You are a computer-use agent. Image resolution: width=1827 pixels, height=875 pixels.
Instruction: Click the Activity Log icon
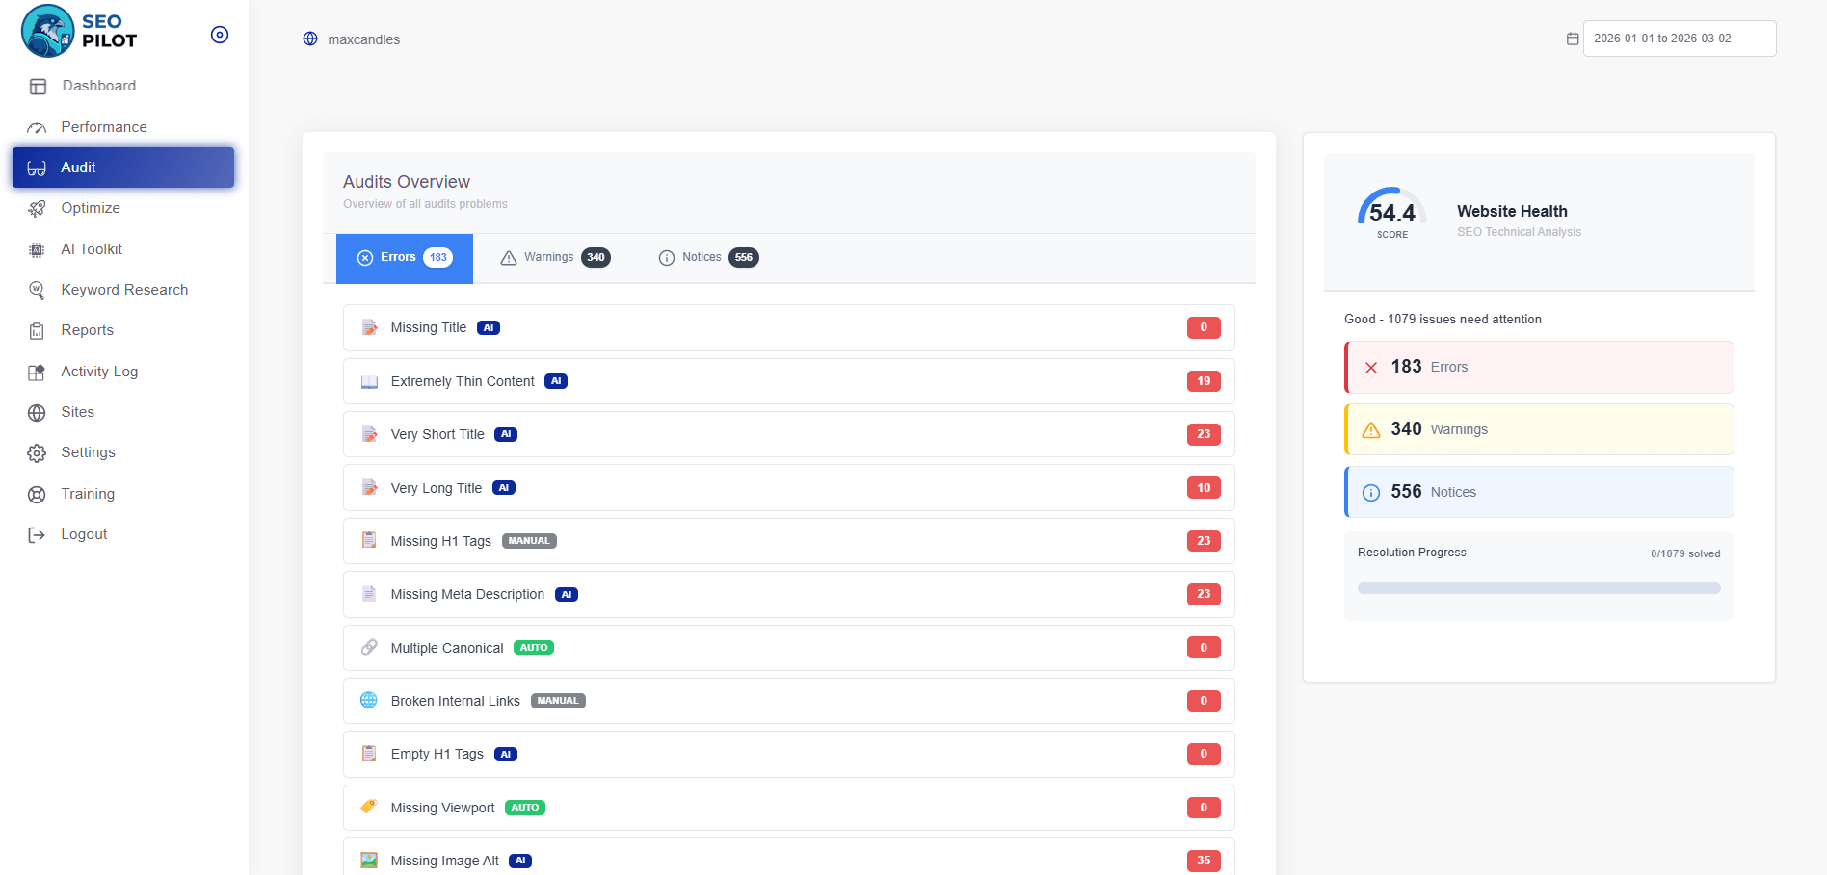37,371
